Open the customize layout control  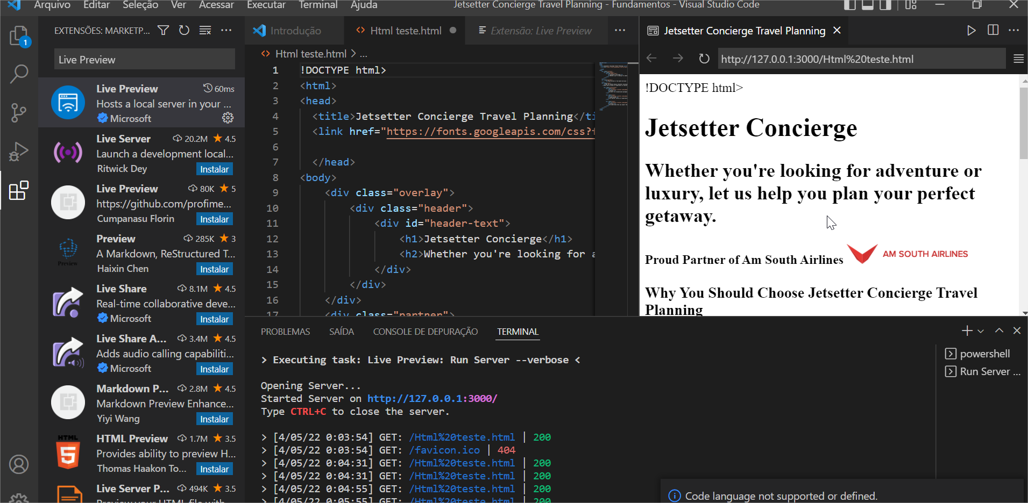(x=910, y=5)
